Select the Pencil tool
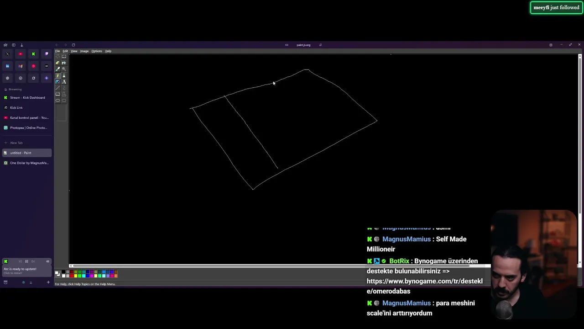The image size is (584, 329). coord(57,75)
